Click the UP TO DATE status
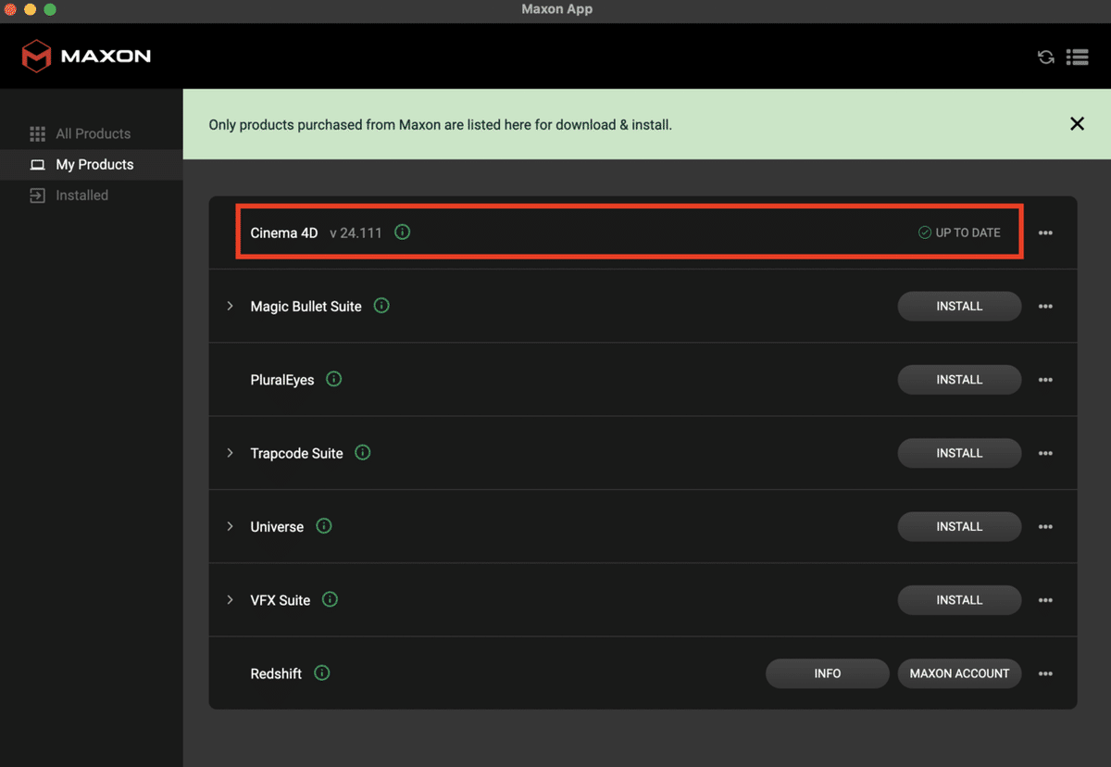The width and height of the screenshot is (1111, 767). (x=959, y=233)
